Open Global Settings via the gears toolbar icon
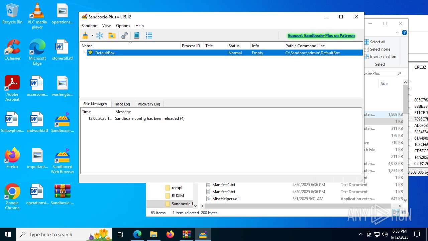Viewport: 428px width, 241px height. [124, 35]
